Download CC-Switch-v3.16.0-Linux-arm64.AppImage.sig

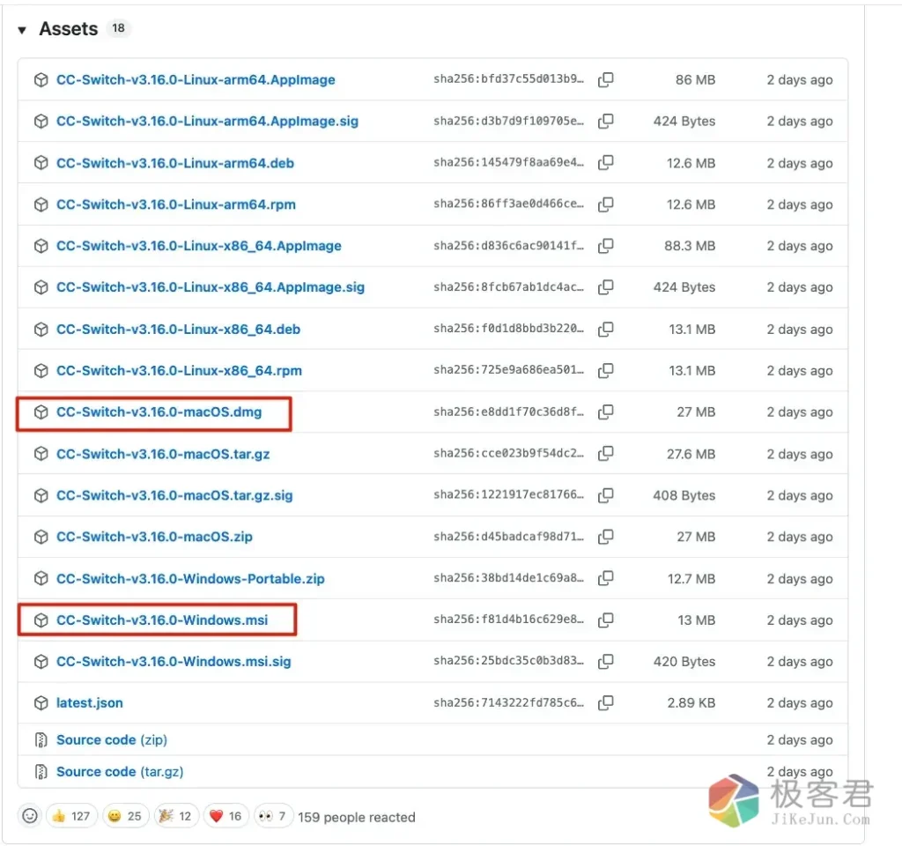point(207,121)
